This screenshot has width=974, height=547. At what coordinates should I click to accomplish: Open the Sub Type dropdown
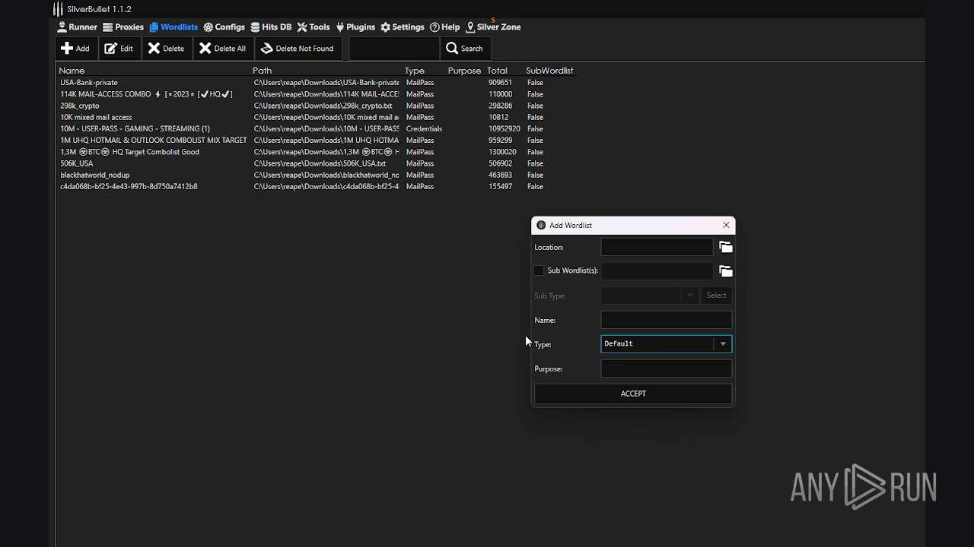tap(649, 296)
